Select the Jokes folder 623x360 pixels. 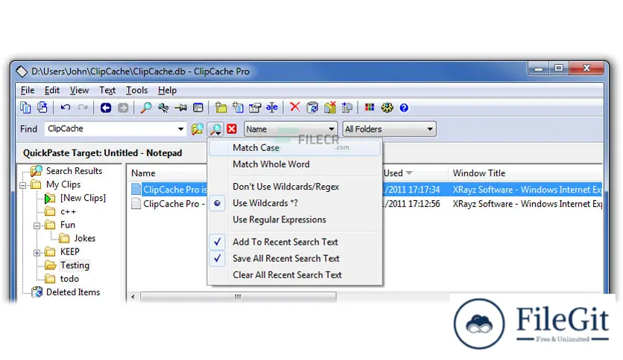coord(85,238)
